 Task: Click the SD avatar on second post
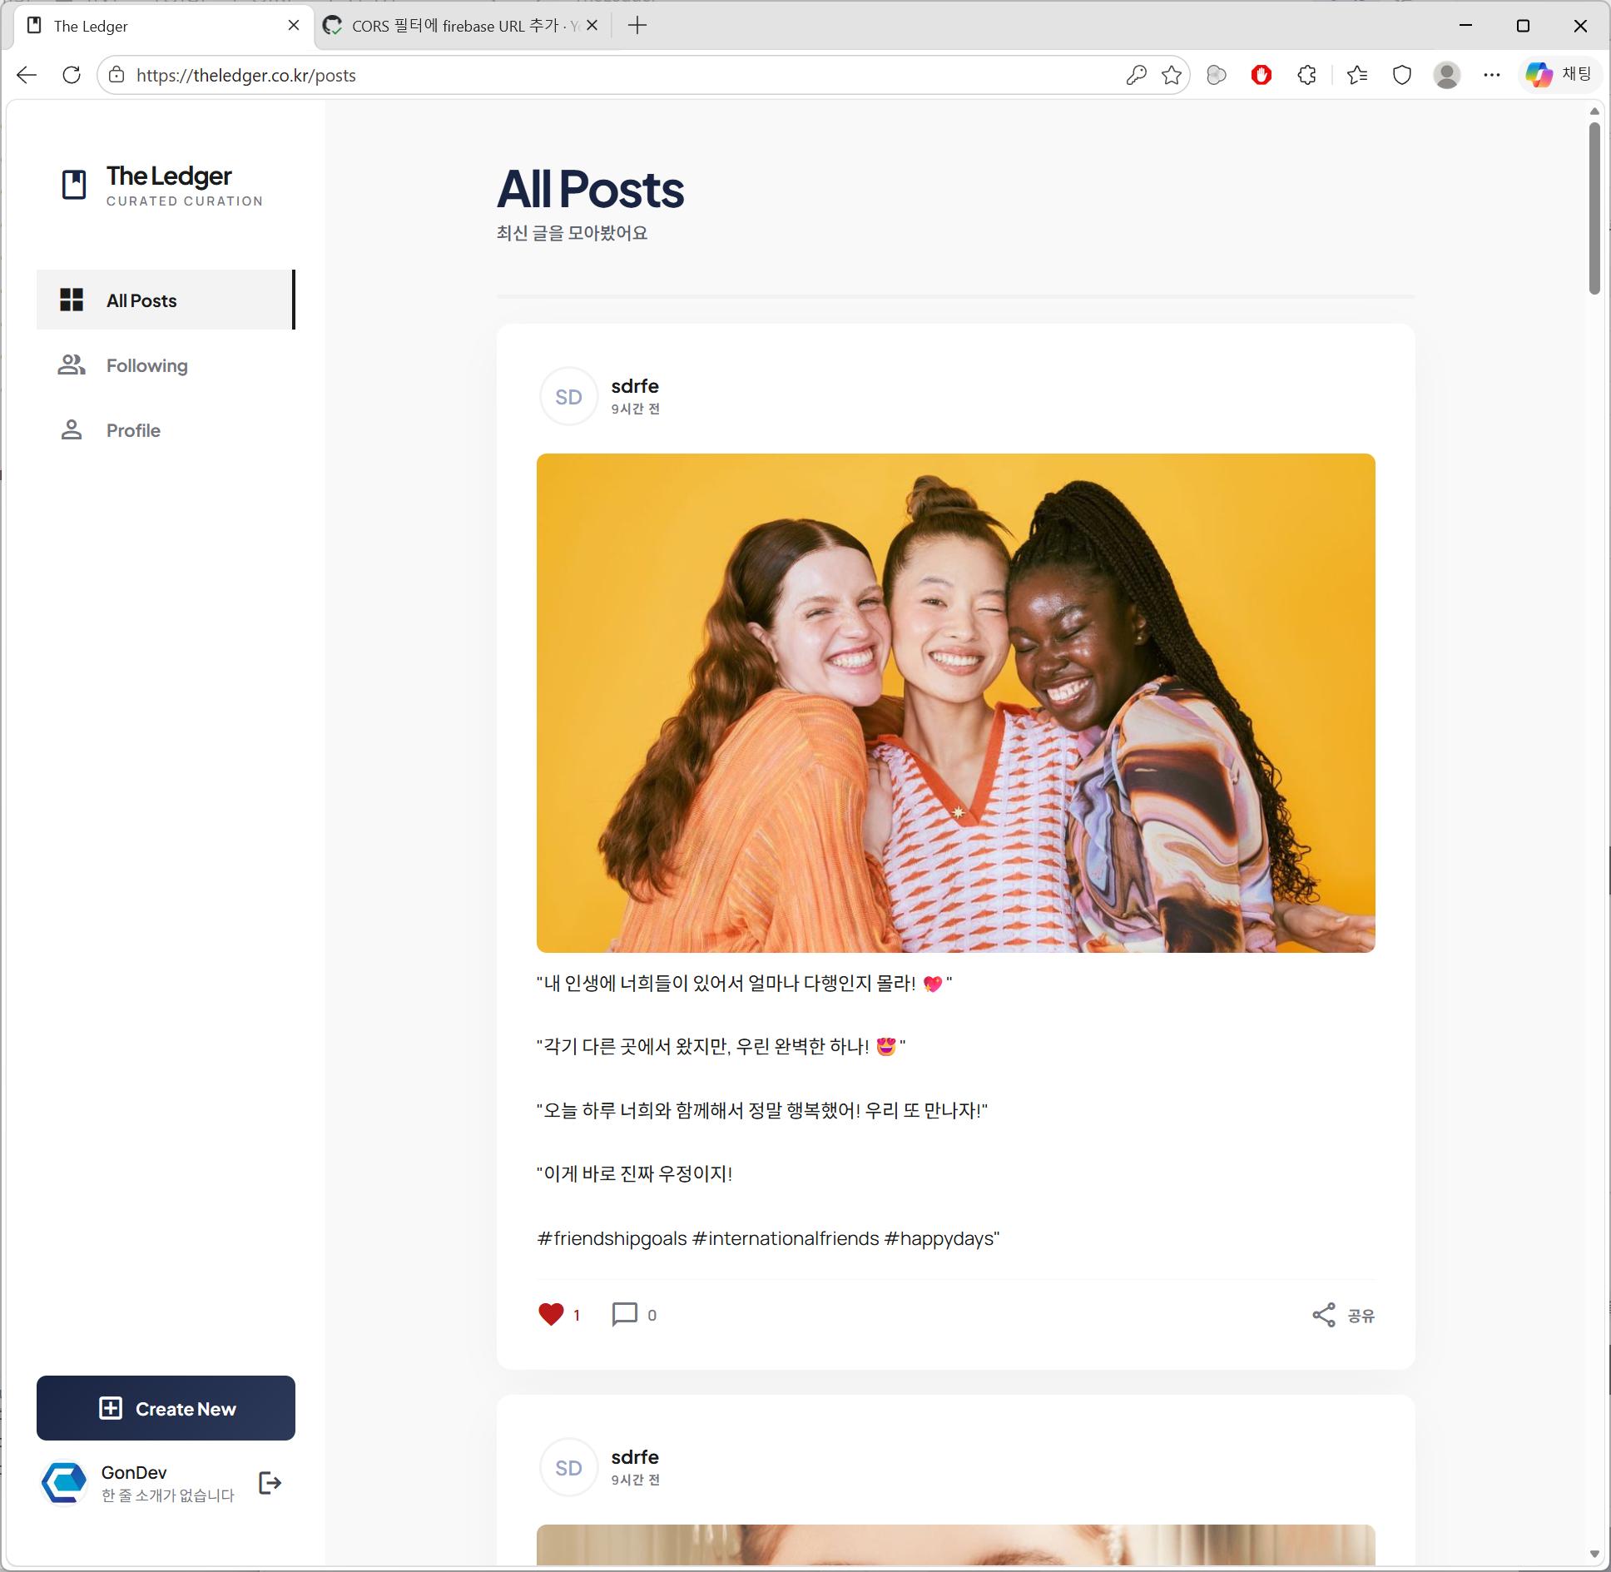(568, 1468)
